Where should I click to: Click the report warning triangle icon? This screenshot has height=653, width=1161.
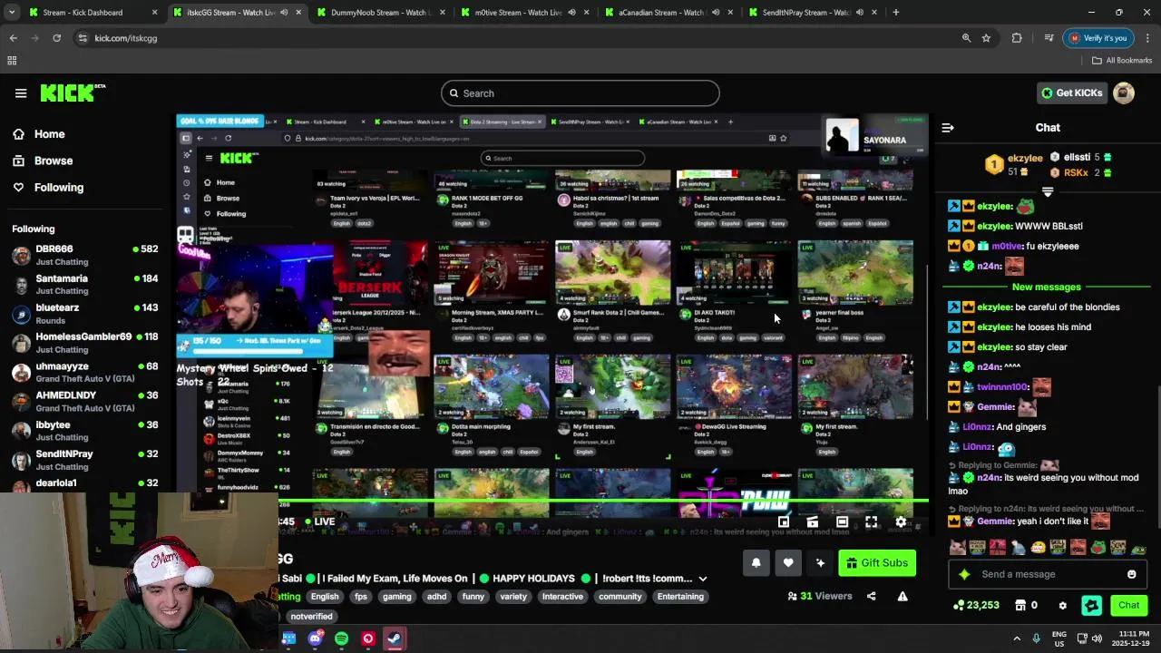pos(902,596)
